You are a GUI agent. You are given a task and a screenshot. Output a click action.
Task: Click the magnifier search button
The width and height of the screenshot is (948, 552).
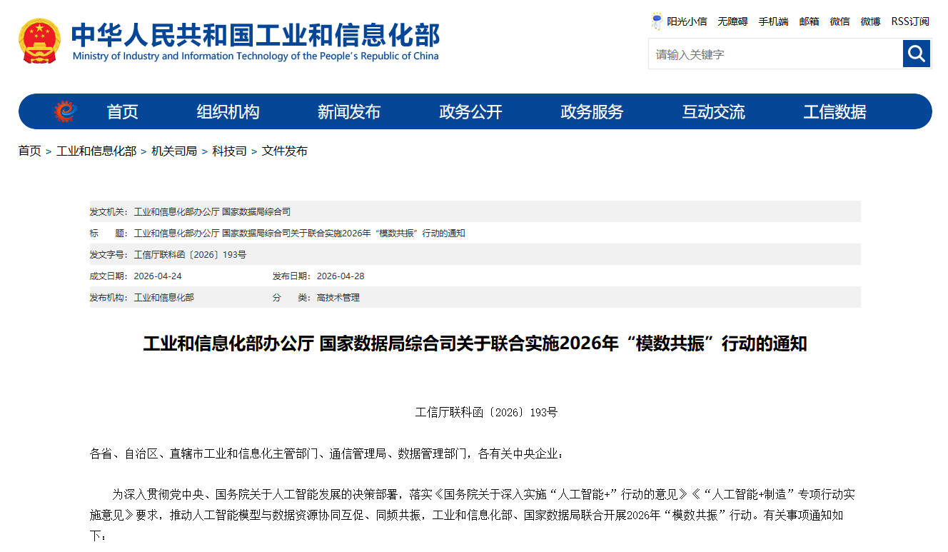click(917, 54)
